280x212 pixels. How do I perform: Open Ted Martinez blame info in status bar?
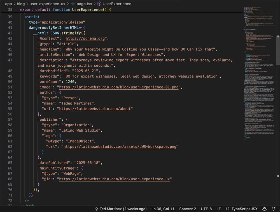point(123,209)
